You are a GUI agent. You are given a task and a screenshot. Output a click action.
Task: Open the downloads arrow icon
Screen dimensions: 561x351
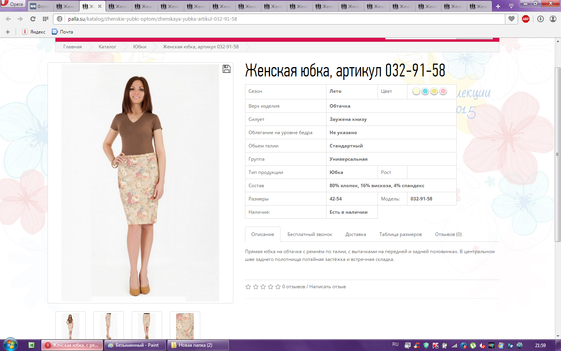540,19
